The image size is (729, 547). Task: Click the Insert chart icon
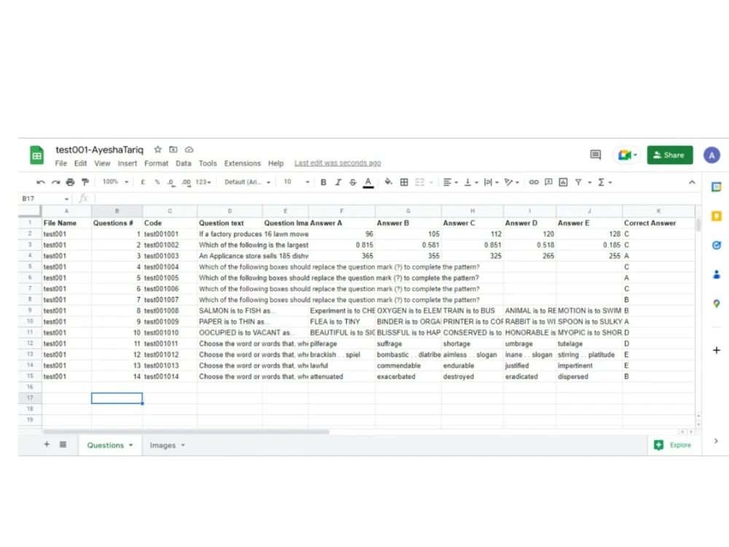(x=564, y=182)
